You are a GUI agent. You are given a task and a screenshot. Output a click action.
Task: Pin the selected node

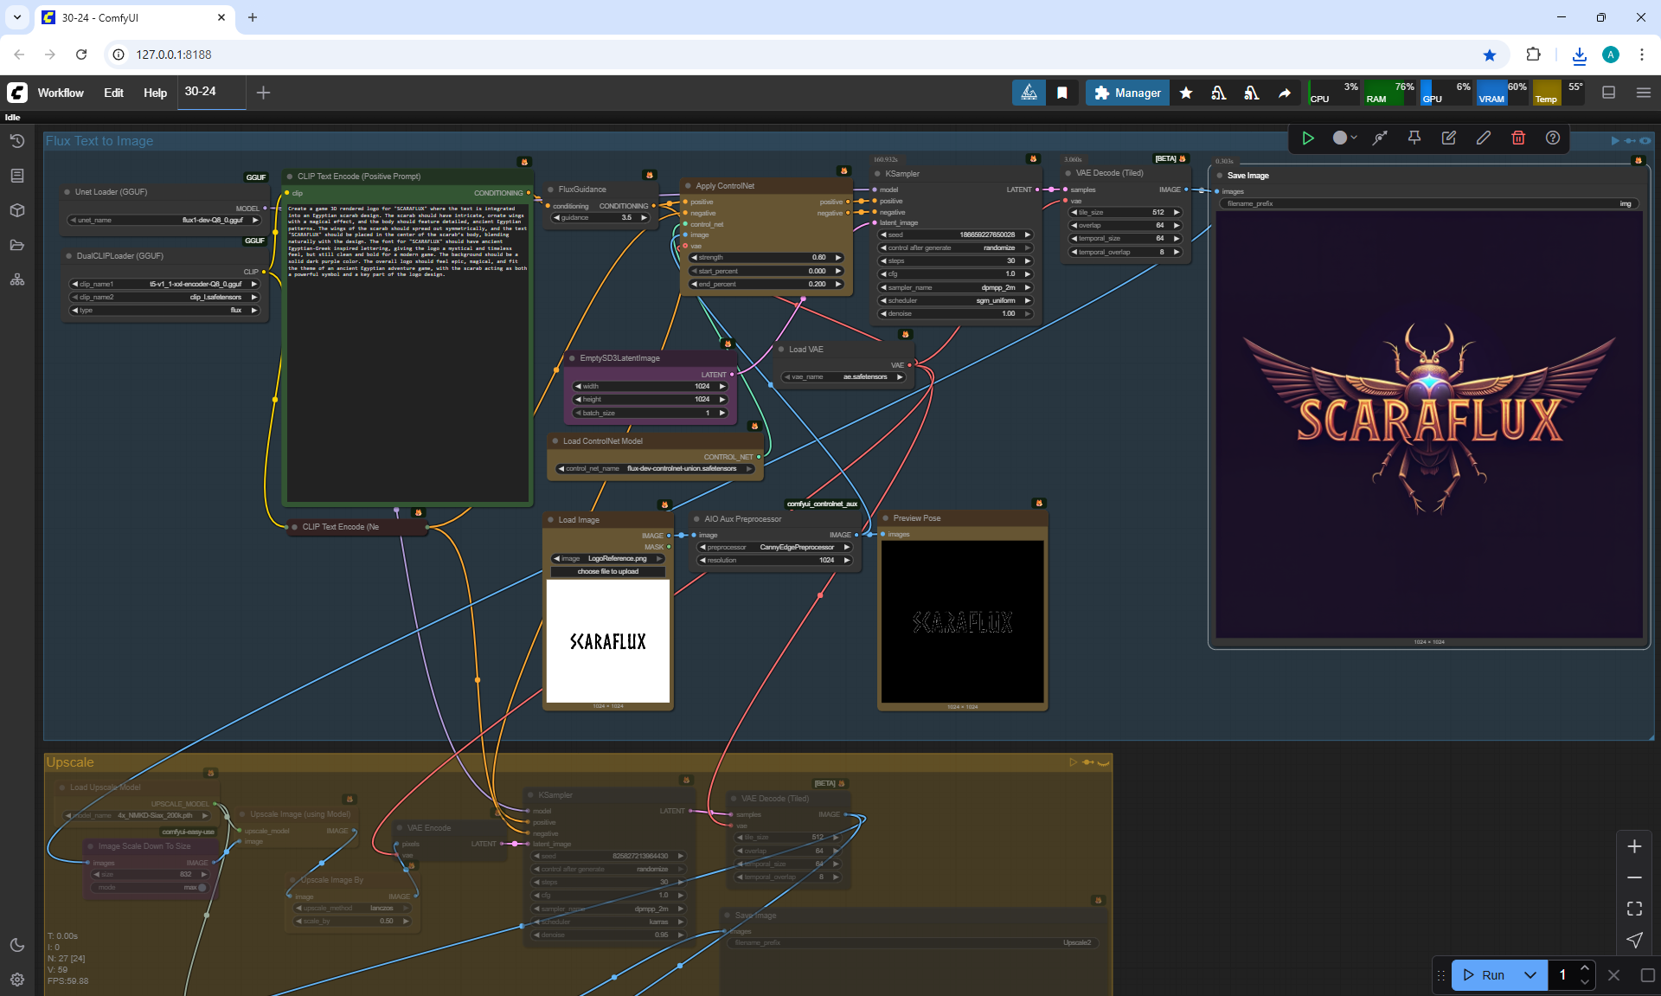pyautogui.click(x=1414, y=138)
